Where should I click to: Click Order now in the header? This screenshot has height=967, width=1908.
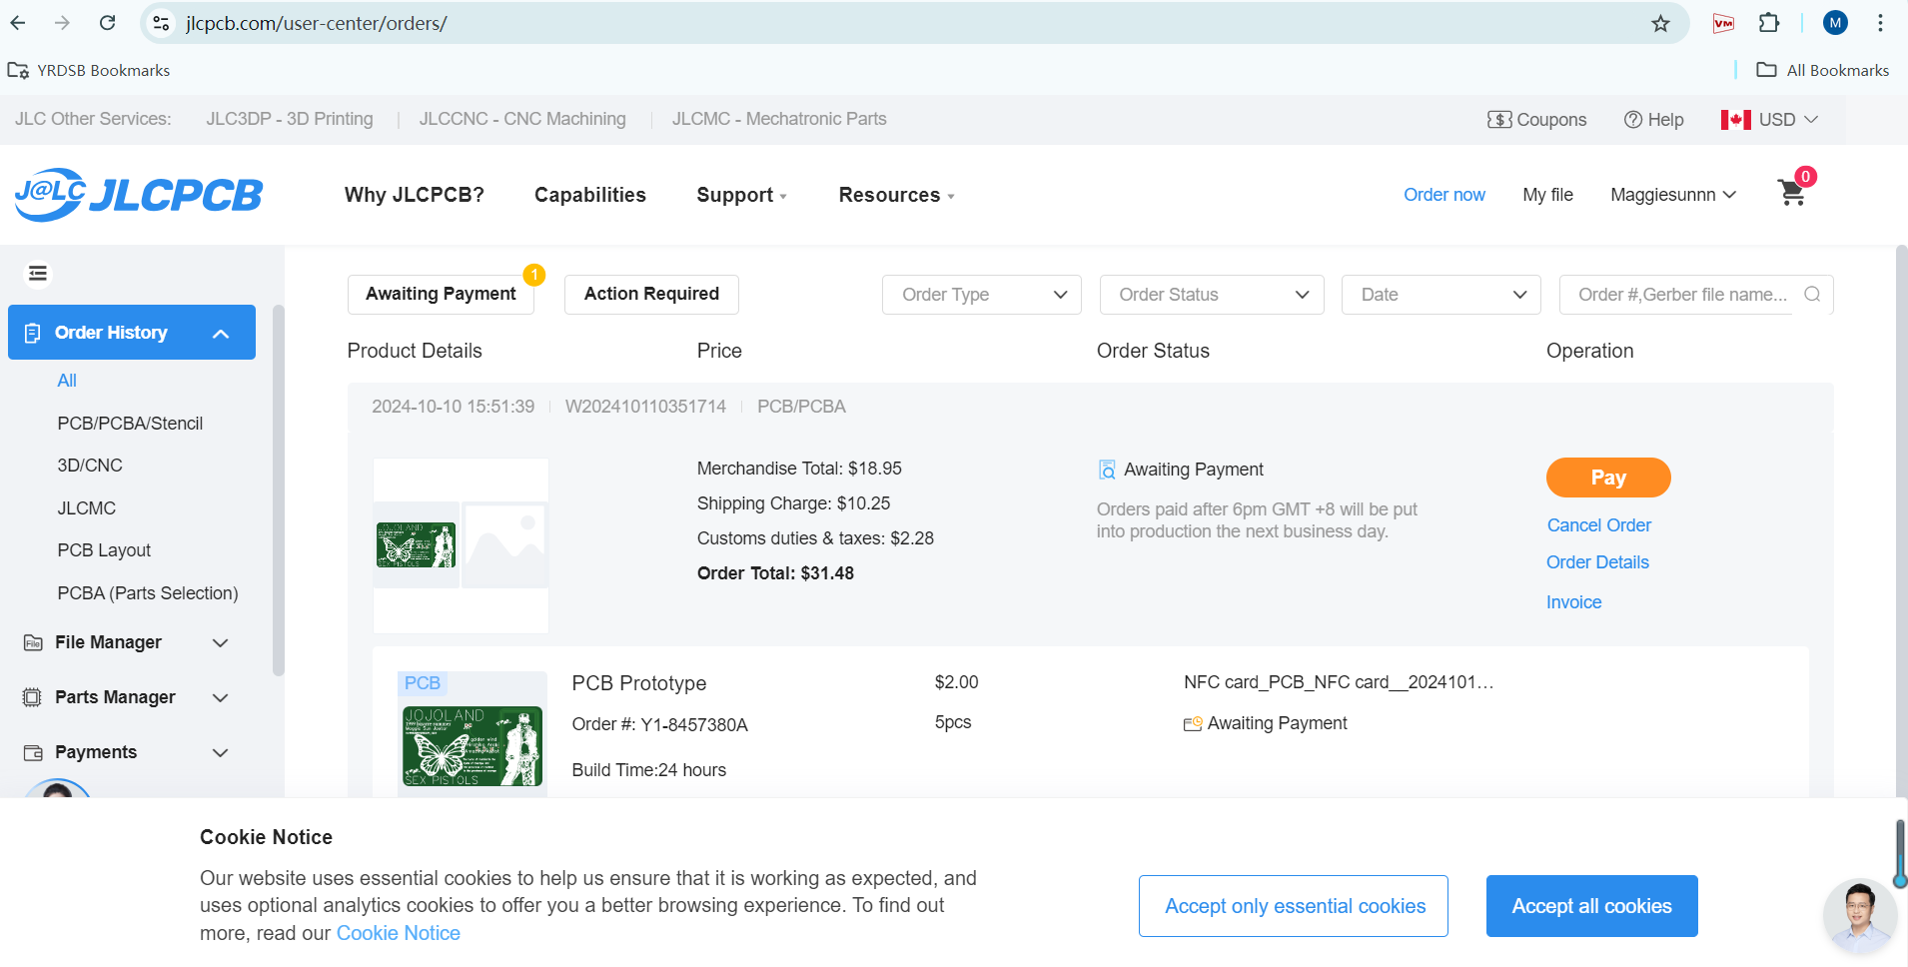click(x=1443, y=195)
